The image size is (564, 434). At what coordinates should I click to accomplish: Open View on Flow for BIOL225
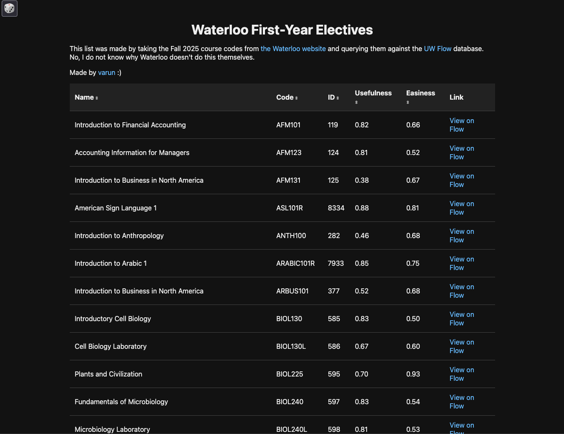(x=461, y=374)
